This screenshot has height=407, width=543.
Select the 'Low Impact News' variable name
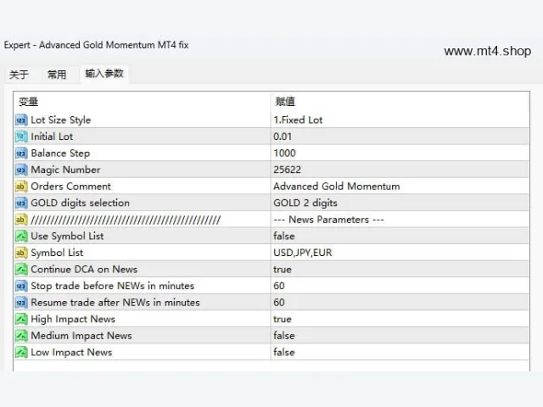pos(71,353)
